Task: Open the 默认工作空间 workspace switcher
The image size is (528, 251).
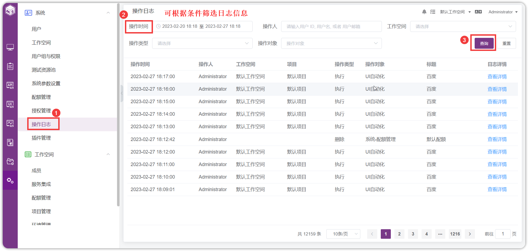Action: pyautogui.click(x=455, y=12)
